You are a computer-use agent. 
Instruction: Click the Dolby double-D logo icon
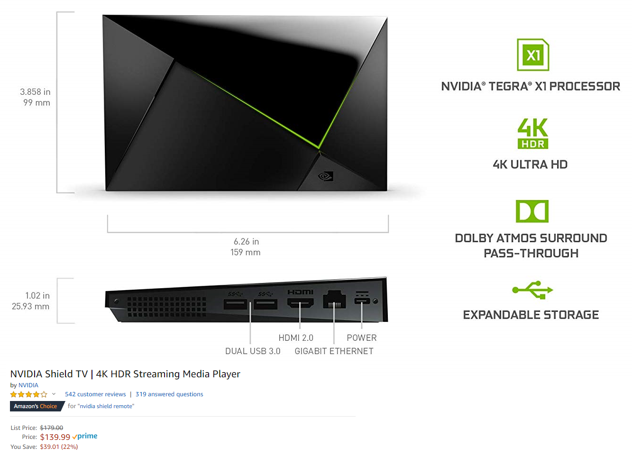coord(532,211)
